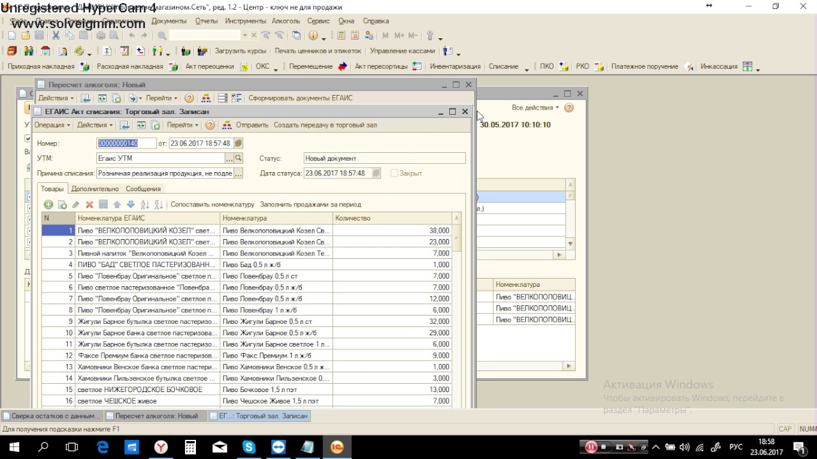Click the pencil edit row icon
Viewport: 817px width, 459px height.
coord(76,205)
